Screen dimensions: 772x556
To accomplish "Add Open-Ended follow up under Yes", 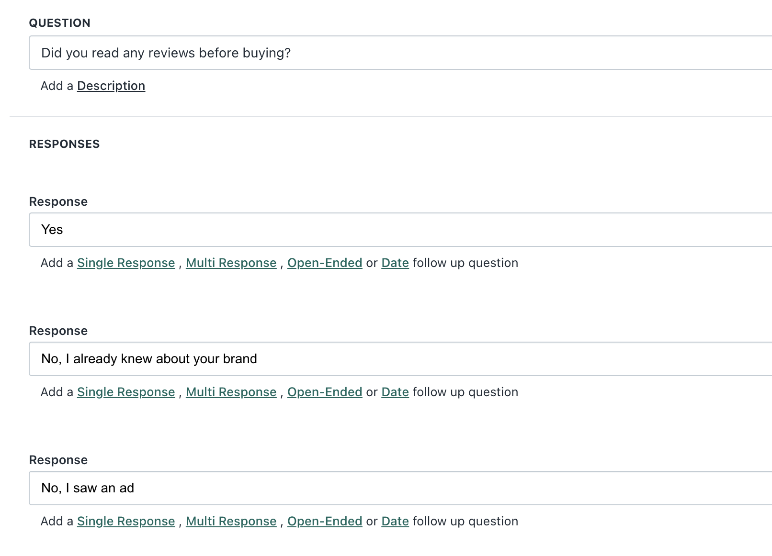I will (324, 263).
